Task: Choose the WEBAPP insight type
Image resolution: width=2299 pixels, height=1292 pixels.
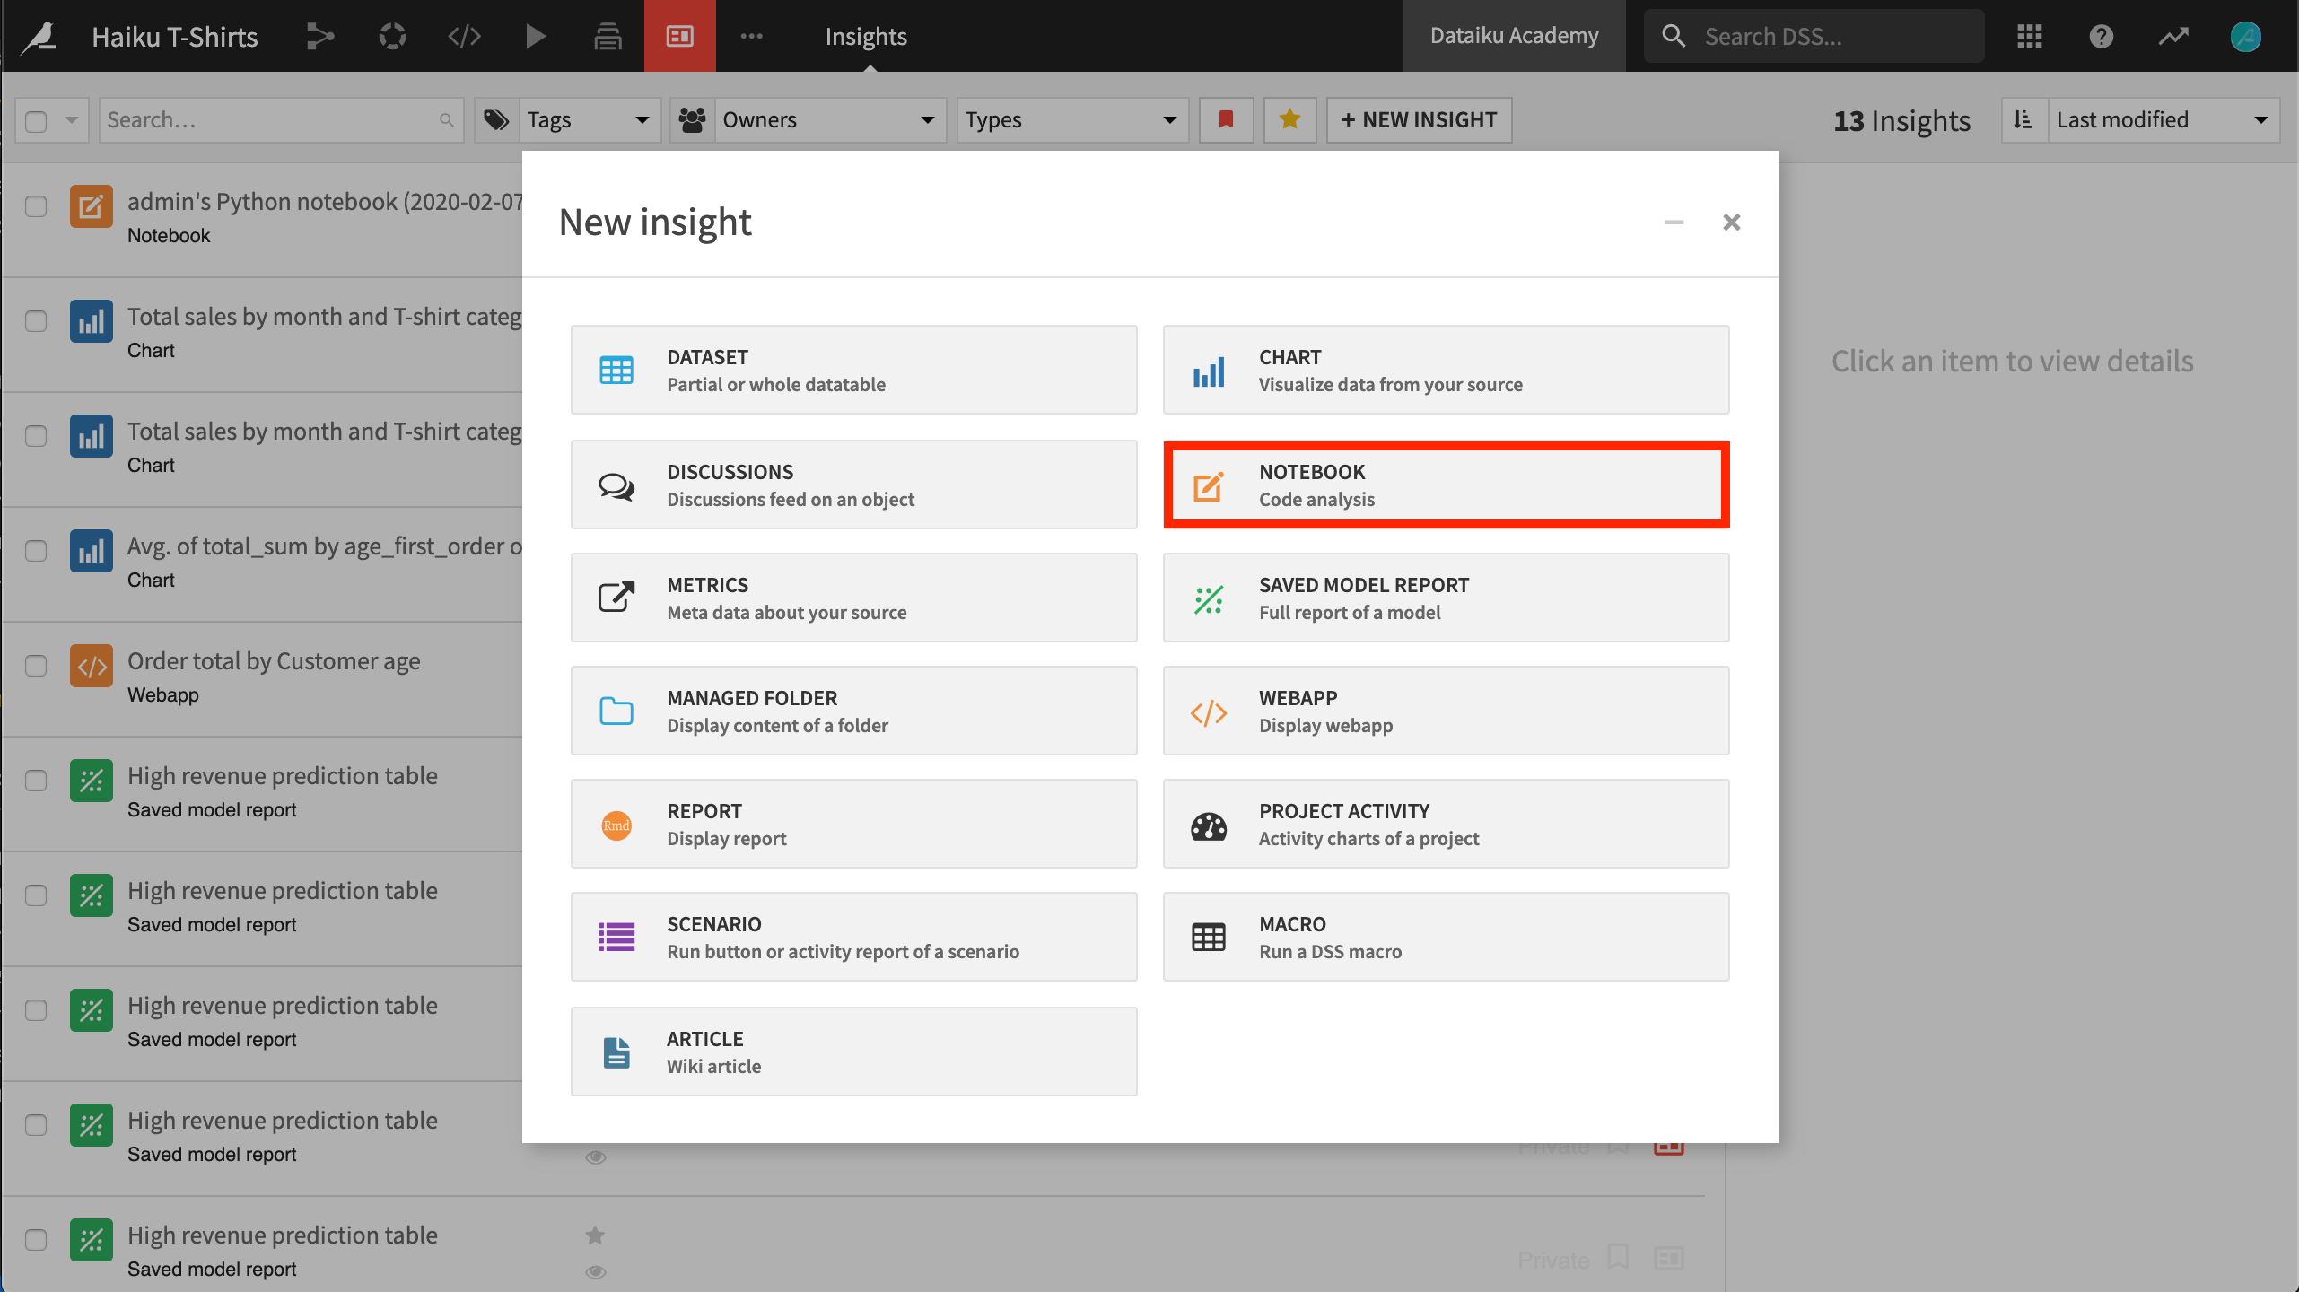Action: point(1446,711)
